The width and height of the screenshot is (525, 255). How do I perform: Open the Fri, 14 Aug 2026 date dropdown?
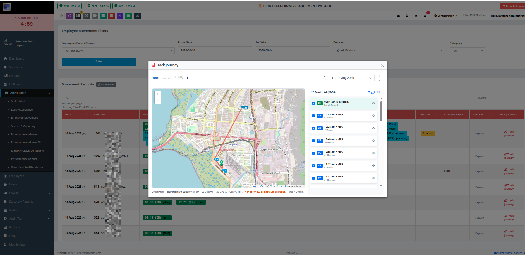pyautogui.click(x=352, y=78)
